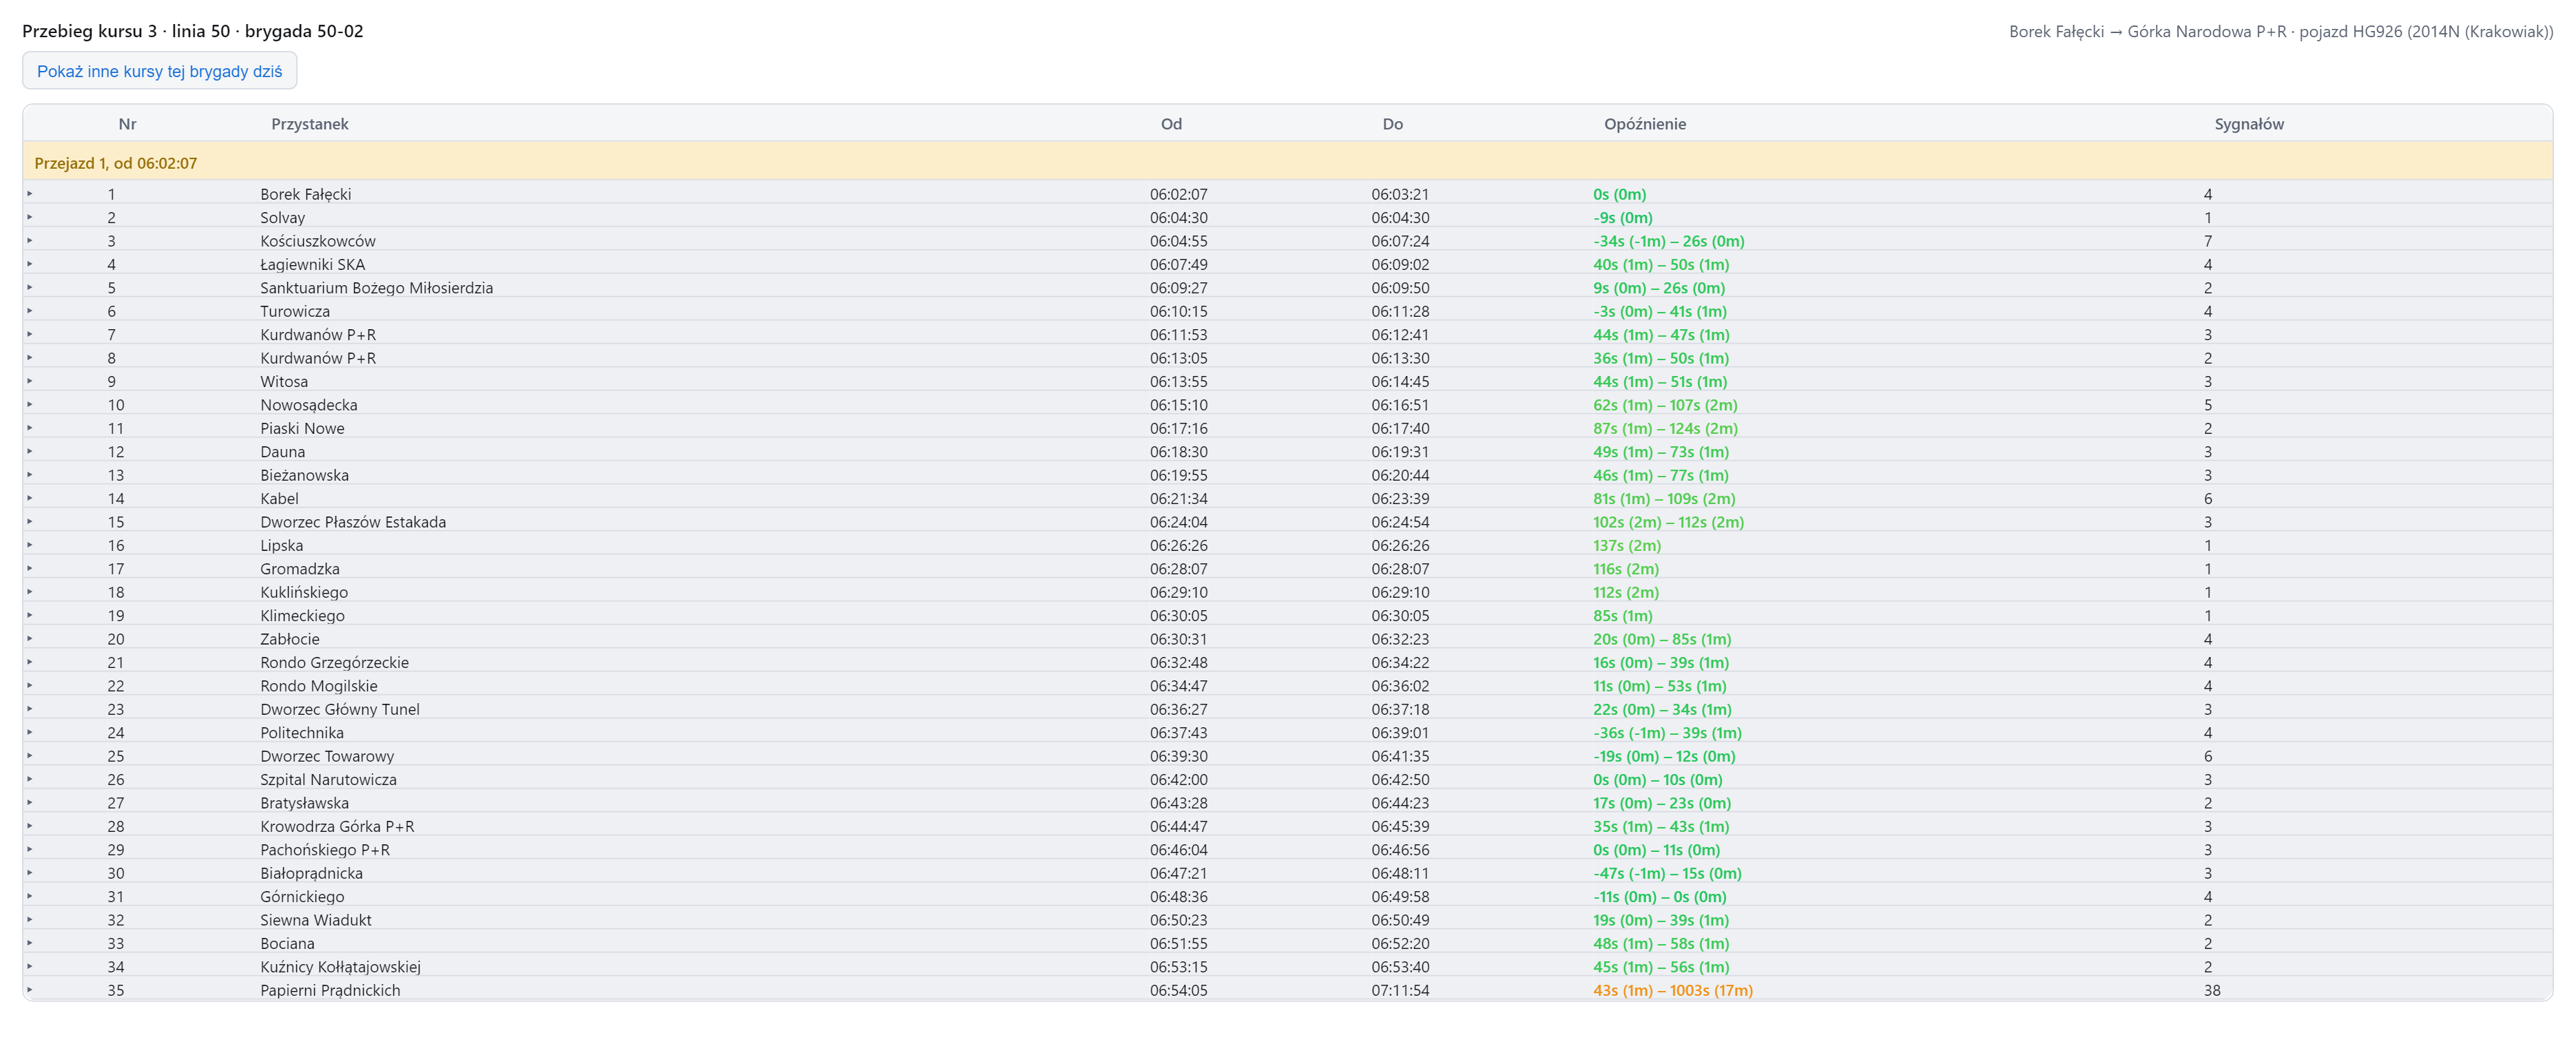Select the 'Od' column header
This screenshot has height=1044, width=2576.
pyautogui.click(x=1171, y=124)
